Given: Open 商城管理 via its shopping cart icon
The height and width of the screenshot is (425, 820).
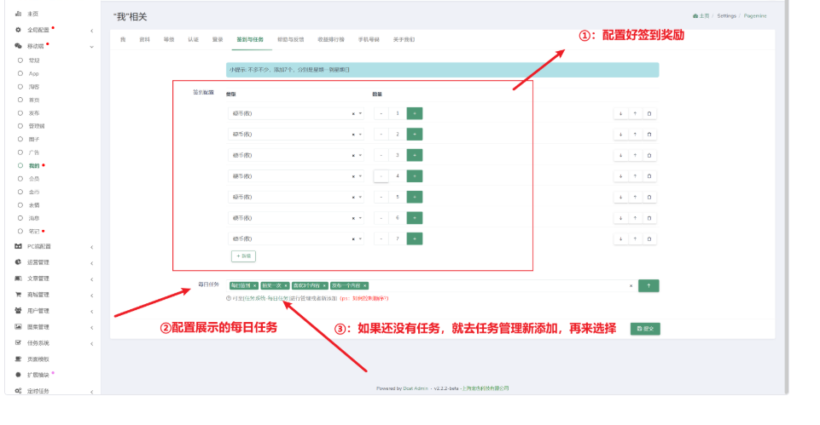Looking at the screenshot, I should (18, 295).
